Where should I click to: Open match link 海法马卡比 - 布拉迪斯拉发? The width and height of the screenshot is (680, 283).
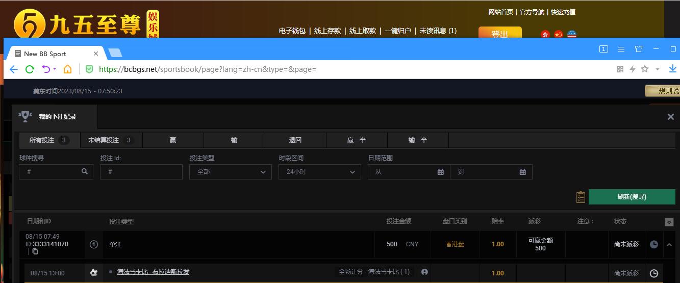(153, 272)
